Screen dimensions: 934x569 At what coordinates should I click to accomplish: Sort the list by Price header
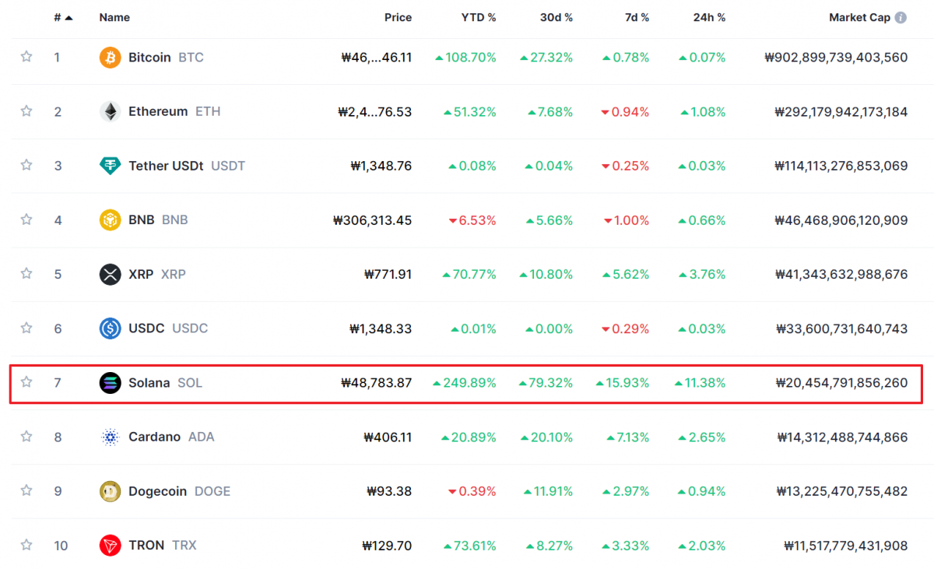(x=398, y=17)
